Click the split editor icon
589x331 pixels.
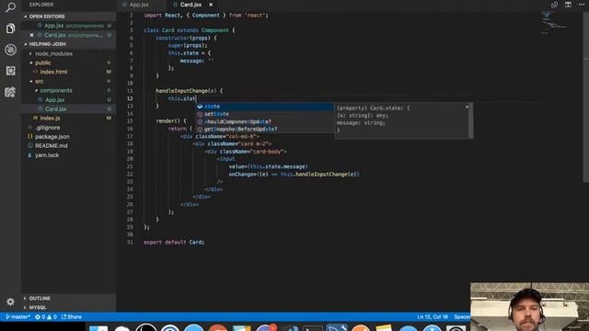coord(568,5)
